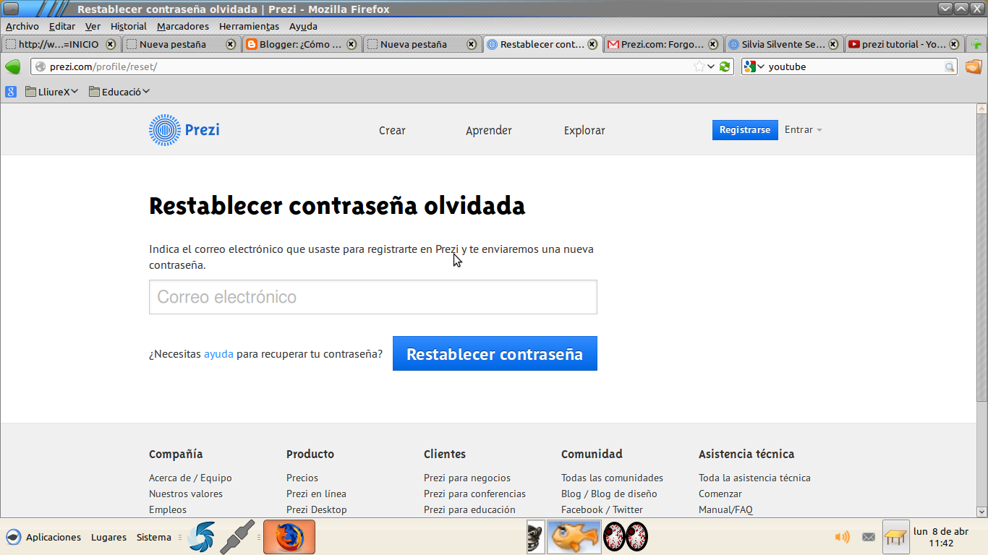Screen dimensions: 988x555
Task: Click the green new tab plus icon
Action: pyautogui.click(x=977, y=44)
